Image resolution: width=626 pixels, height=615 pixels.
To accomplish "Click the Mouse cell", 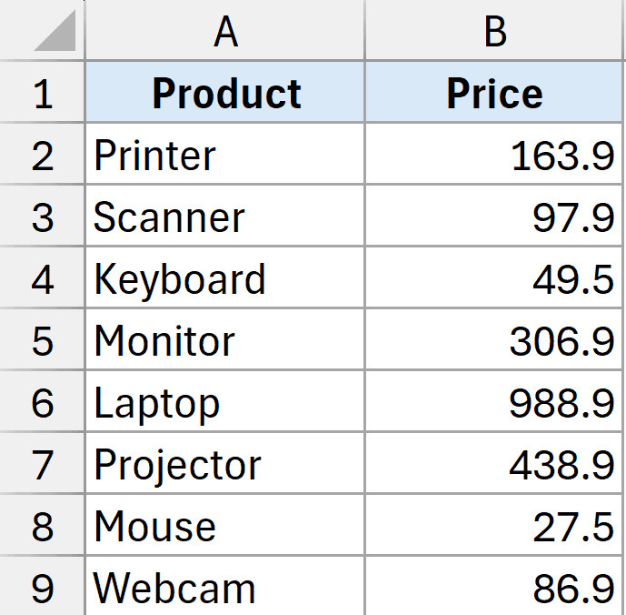I will [225, 527].
